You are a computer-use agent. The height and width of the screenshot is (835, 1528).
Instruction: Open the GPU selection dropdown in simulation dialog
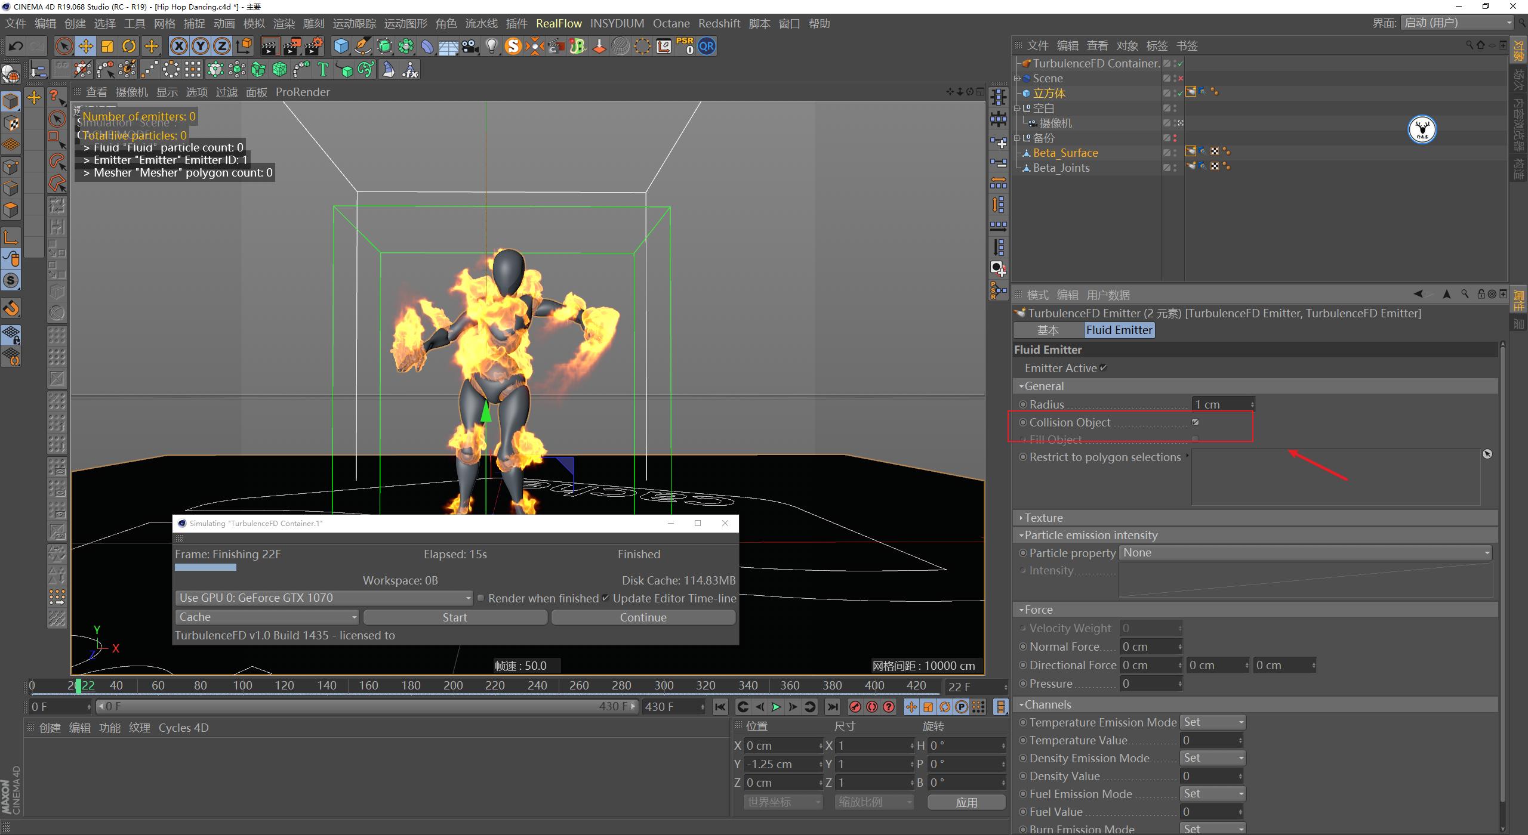[322, 597]
